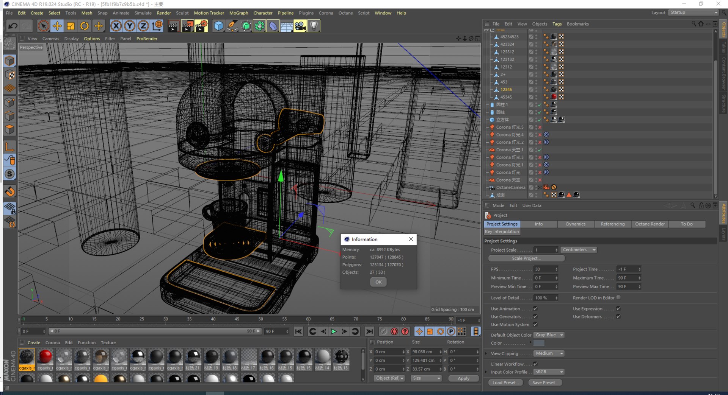This screenshot has height=395, width=728.
Task: Click the Camera object icon
Action: pyautogui.click(x=300, y=26)
